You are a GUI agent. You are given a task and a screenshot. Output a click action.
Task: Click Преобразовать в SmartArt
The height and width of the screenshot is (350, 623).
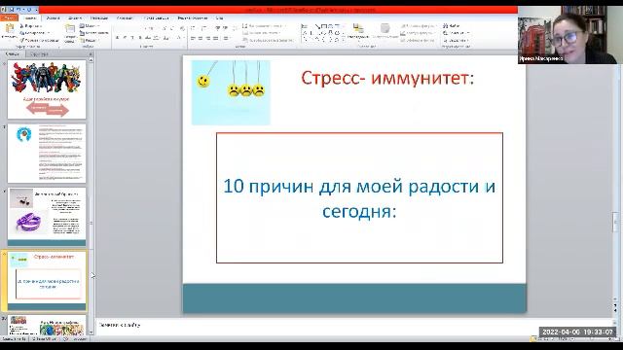click(269, 40)
